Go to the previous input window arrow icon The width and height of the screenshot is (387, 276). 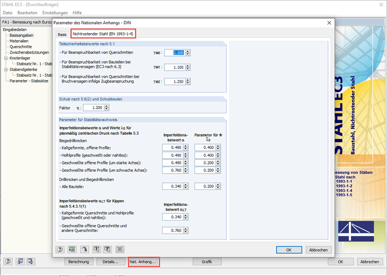pos(20,261)
